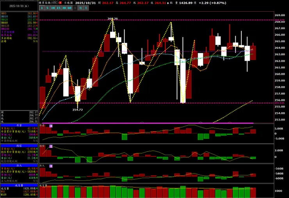289x198 pixels.
Task: Open the purple settings icon in 法人 sub-chart
Action: pos(51,166)
